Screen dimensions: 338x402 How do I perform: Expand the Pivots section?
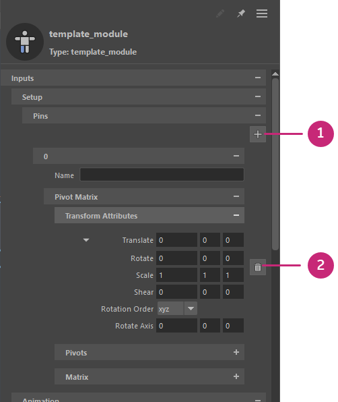point(236,352)
